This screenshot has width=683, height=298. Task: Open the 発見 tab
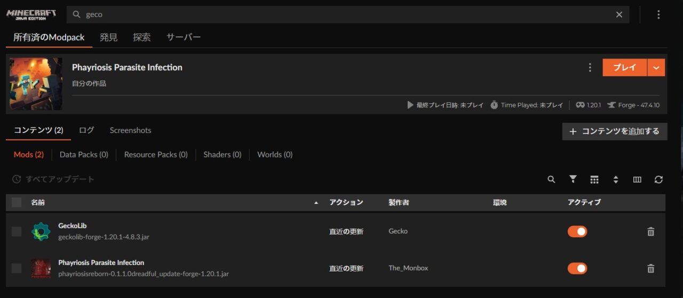(x=109, y=37)
